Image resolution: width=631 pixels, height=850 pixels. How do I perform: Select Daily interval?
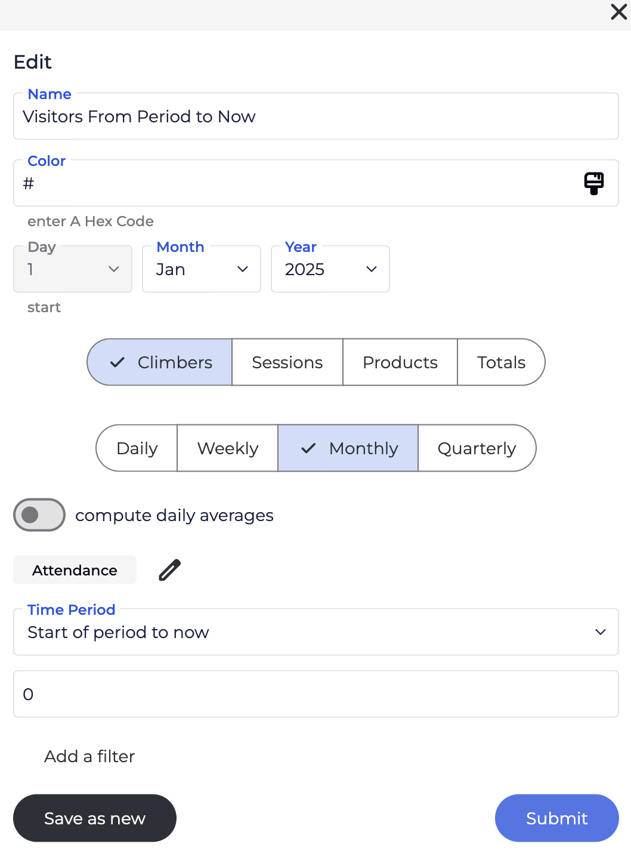[137, 448]
